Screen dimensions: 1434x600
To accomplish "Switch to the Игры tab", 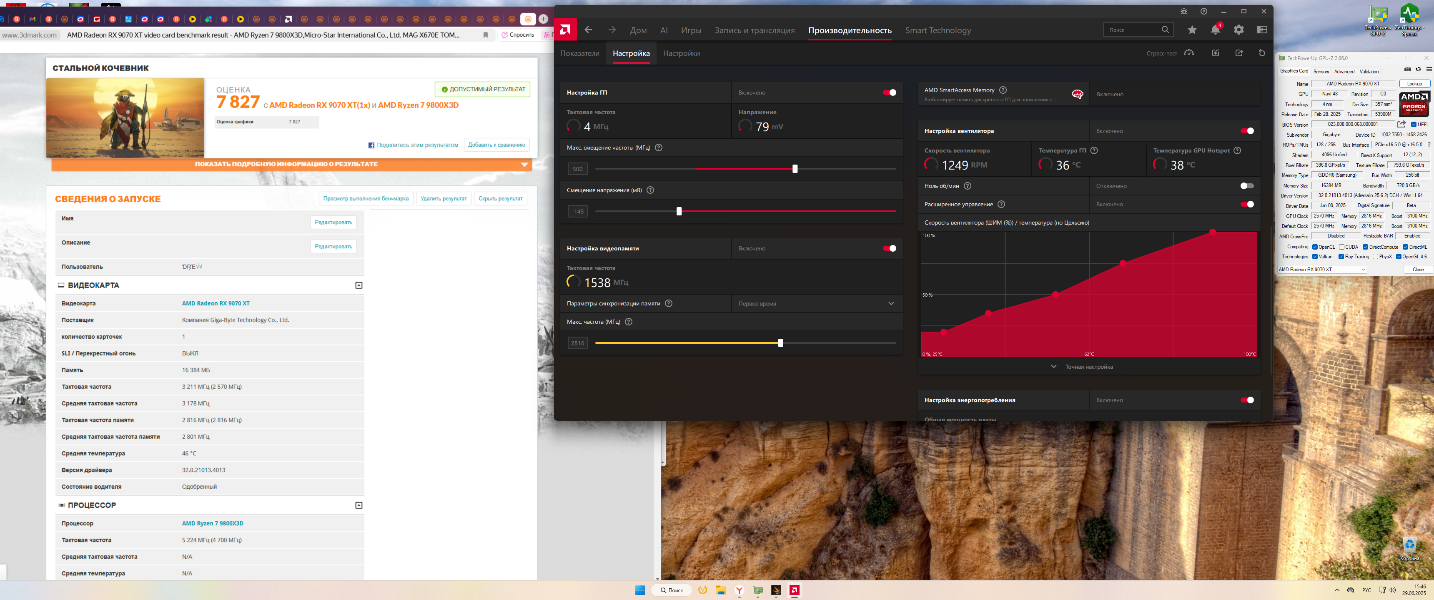I will (x=691, y=30).
